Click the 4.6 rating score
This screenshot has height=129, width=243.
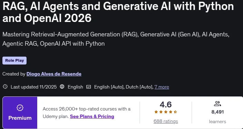pyautogui.click(x=166, y=104)
